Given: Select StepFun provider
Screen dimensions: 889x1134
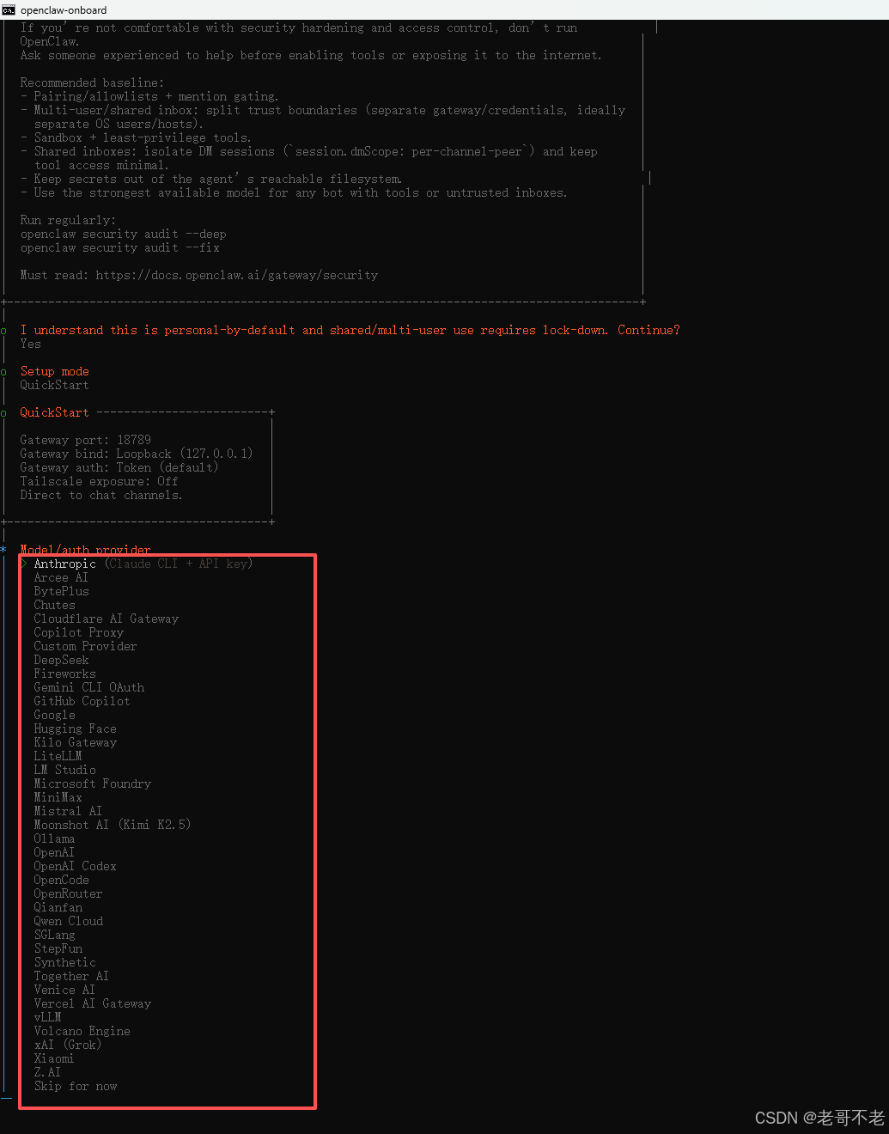Looking at the screenshot, I should pos(58,948).
